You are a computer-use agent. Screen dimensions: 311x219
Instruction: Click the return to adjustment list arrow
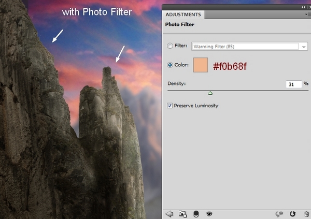pyautogui.click(x=168, y=213)
